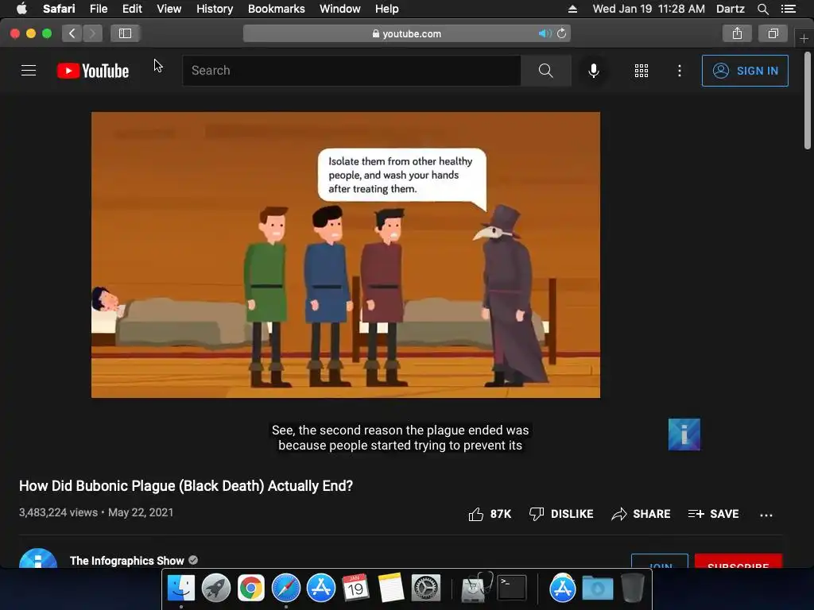Click the red SUBSCRIBE button
814x610 pixels.
click(738, 562)
